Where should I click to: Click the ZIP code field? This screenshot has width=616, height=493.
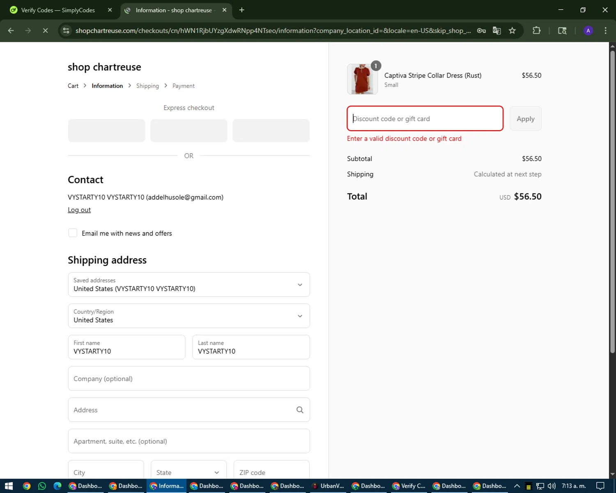pos(271,470)
